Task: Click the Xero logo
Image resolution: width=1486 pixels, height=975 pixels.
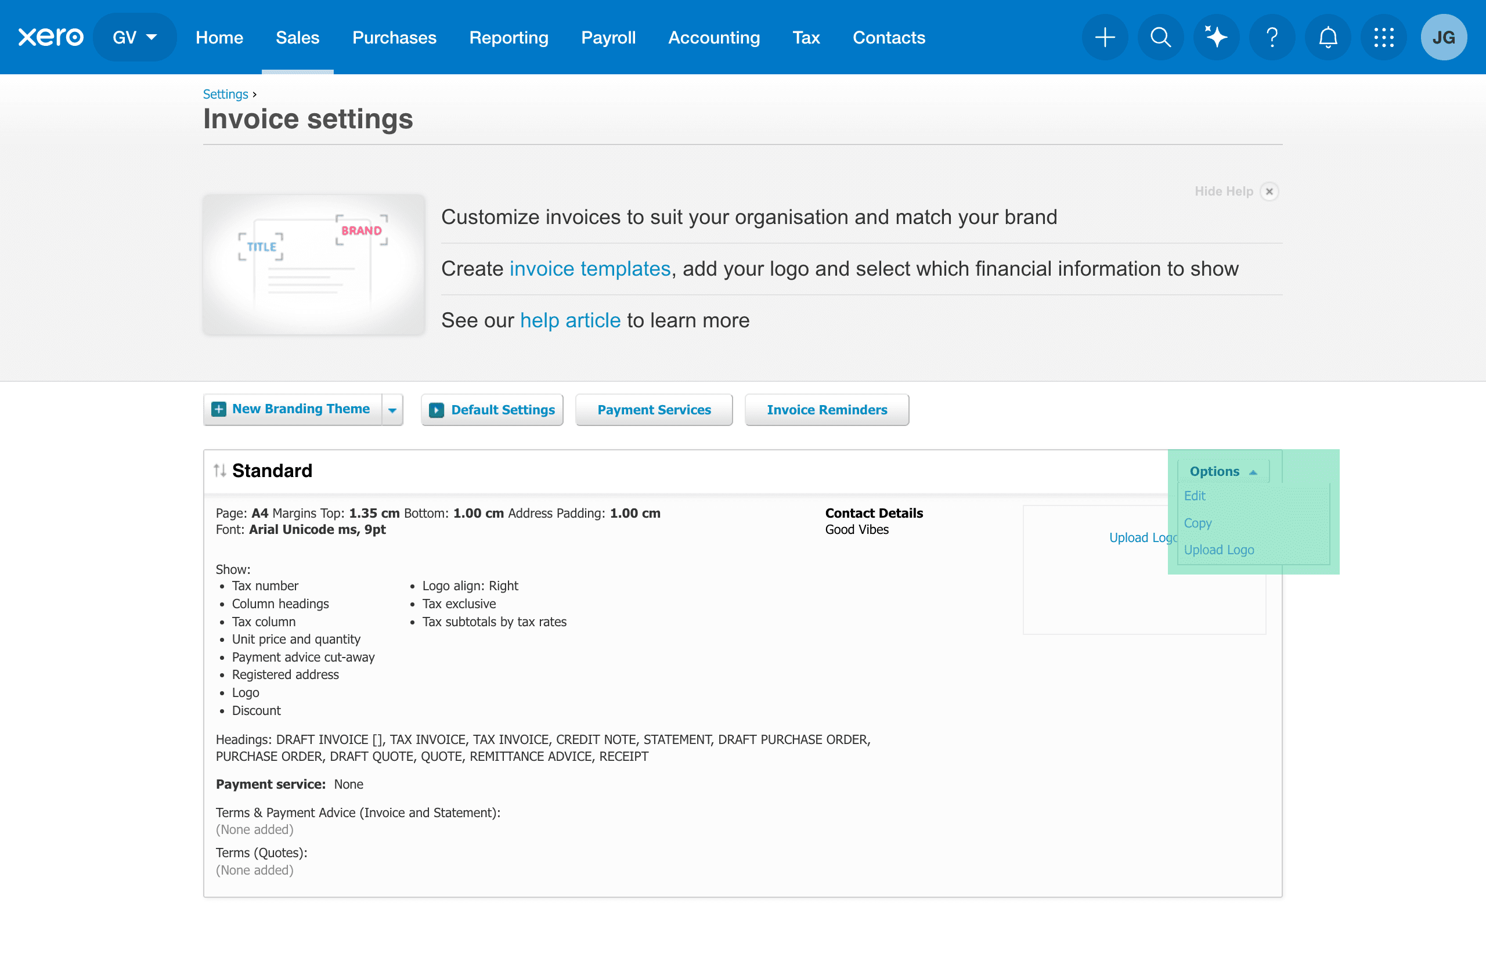Action: (x=51, y=38)
